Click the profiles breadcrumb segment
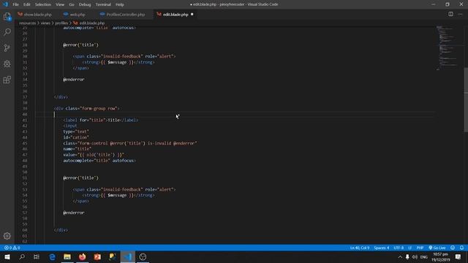468x263 pixels. [x=61, y=23]
